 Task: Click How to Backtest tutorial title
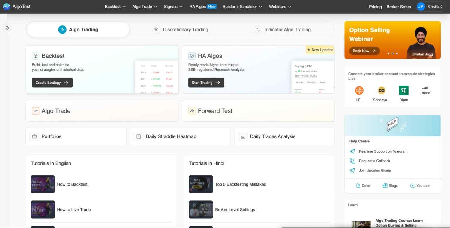click(x=72, y=184)
